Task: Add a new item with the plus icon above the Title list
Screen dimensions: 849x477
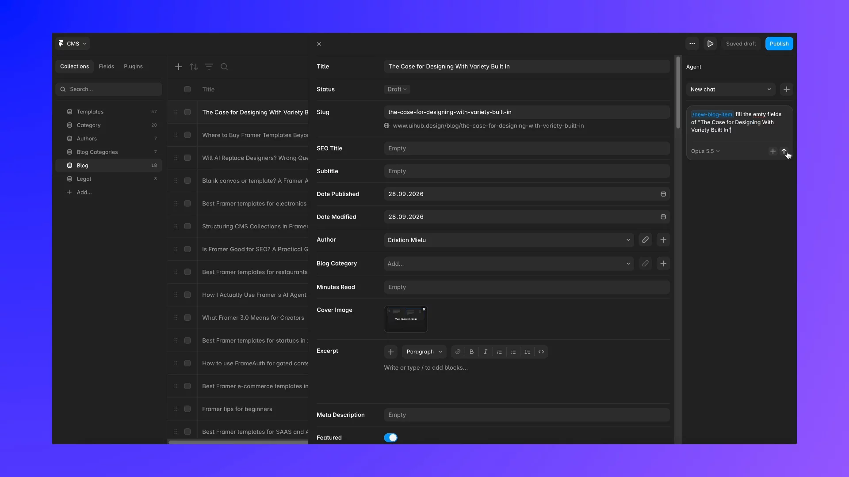Action: coord(179,67)
